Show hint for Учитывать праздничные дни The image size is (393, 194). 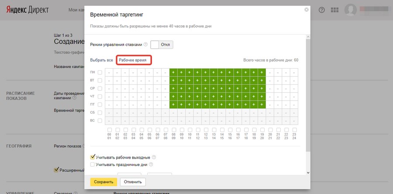(x=151, y=165)
